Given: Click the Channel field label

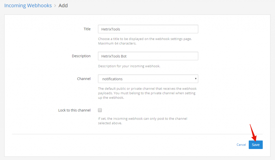Looking at the screenshot, I should [84, 79].
